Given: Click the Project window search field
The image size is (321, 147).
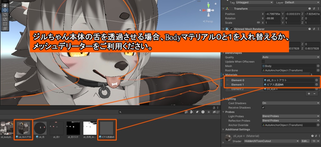Looking at the screenshot, I should (151, 112).
